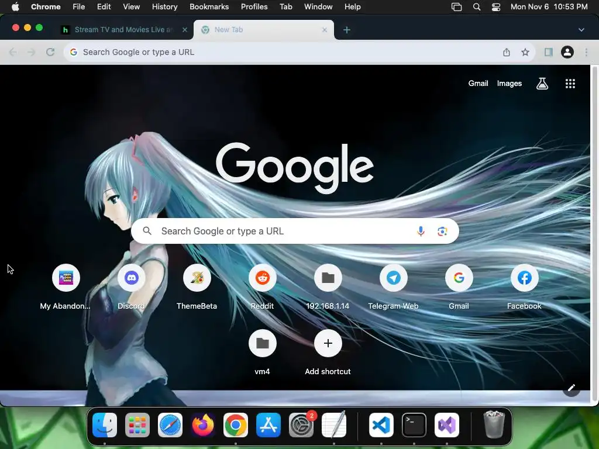Click the screen mirroring menu bar icon
This screenshot has width=599, height=449.
456,7
